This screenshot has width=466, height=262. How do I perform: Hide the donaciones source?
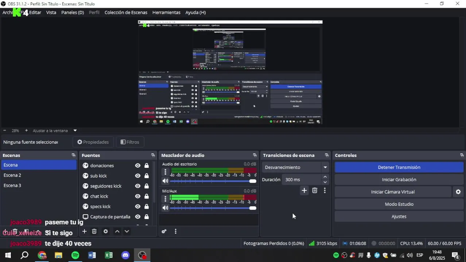click(x=137, y=166)
